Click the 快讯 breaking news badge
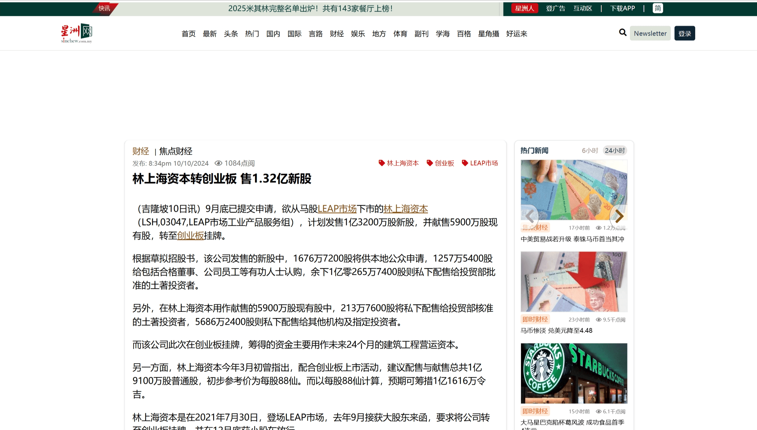This screenshot has width=757, height=430. (x=105, y=8)
